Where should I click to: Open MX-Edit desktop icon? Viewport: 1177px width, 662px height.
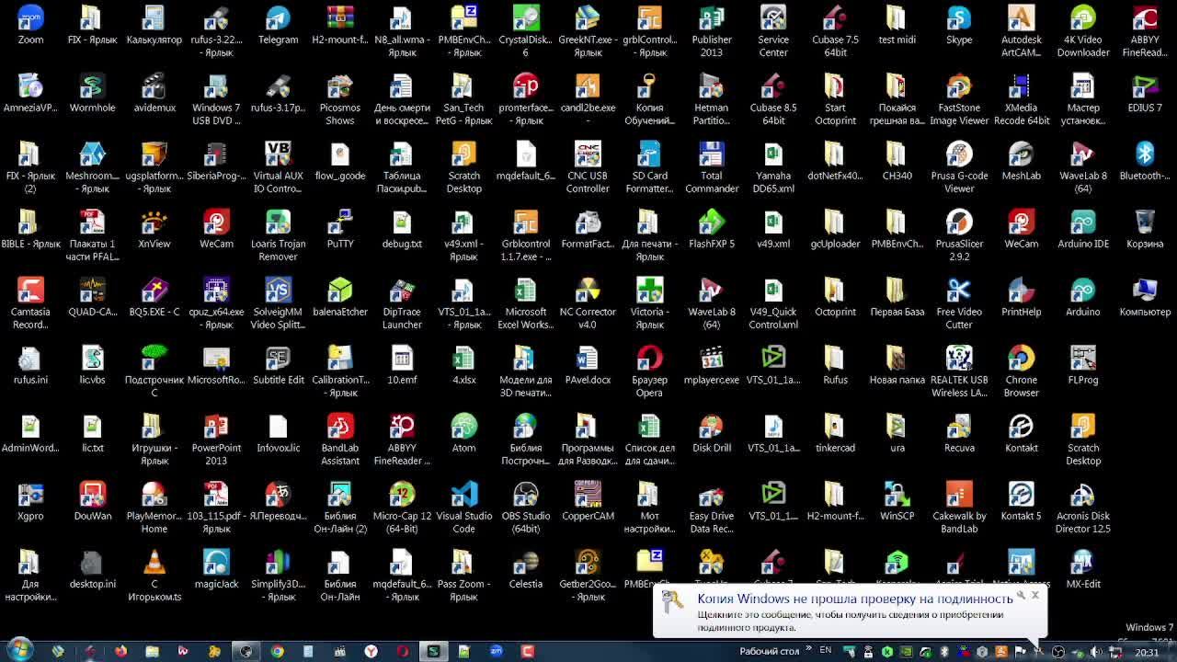(1083, 569)
